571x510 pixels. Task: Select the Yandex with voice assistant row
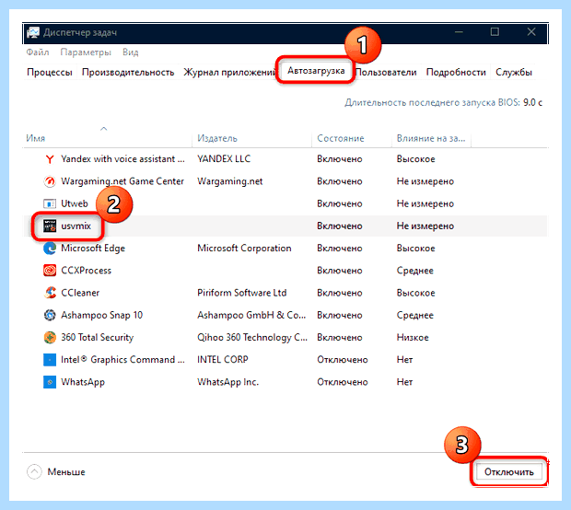point(285,159)
